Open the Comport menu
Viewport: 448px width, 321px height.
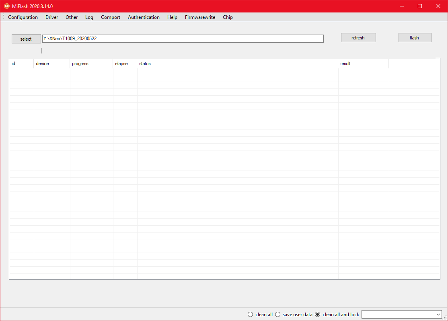(x=111, y=17)
